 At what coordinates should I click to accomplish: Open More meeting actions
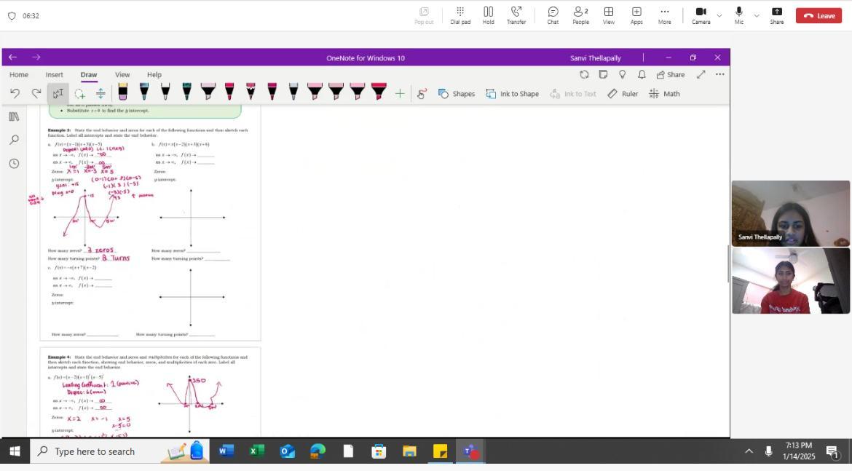point(664,16)
